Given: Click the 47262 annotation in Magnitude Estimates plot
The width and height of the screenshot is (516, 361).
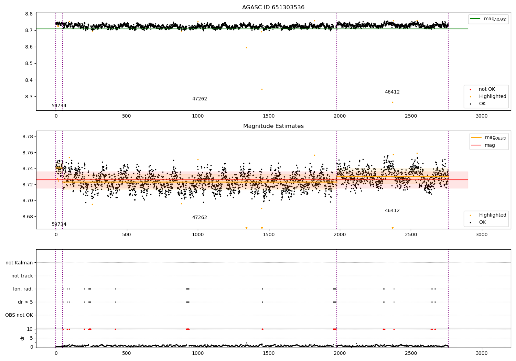Looking at the screenshot, I should pyautogui.click(x=200, y=218).
